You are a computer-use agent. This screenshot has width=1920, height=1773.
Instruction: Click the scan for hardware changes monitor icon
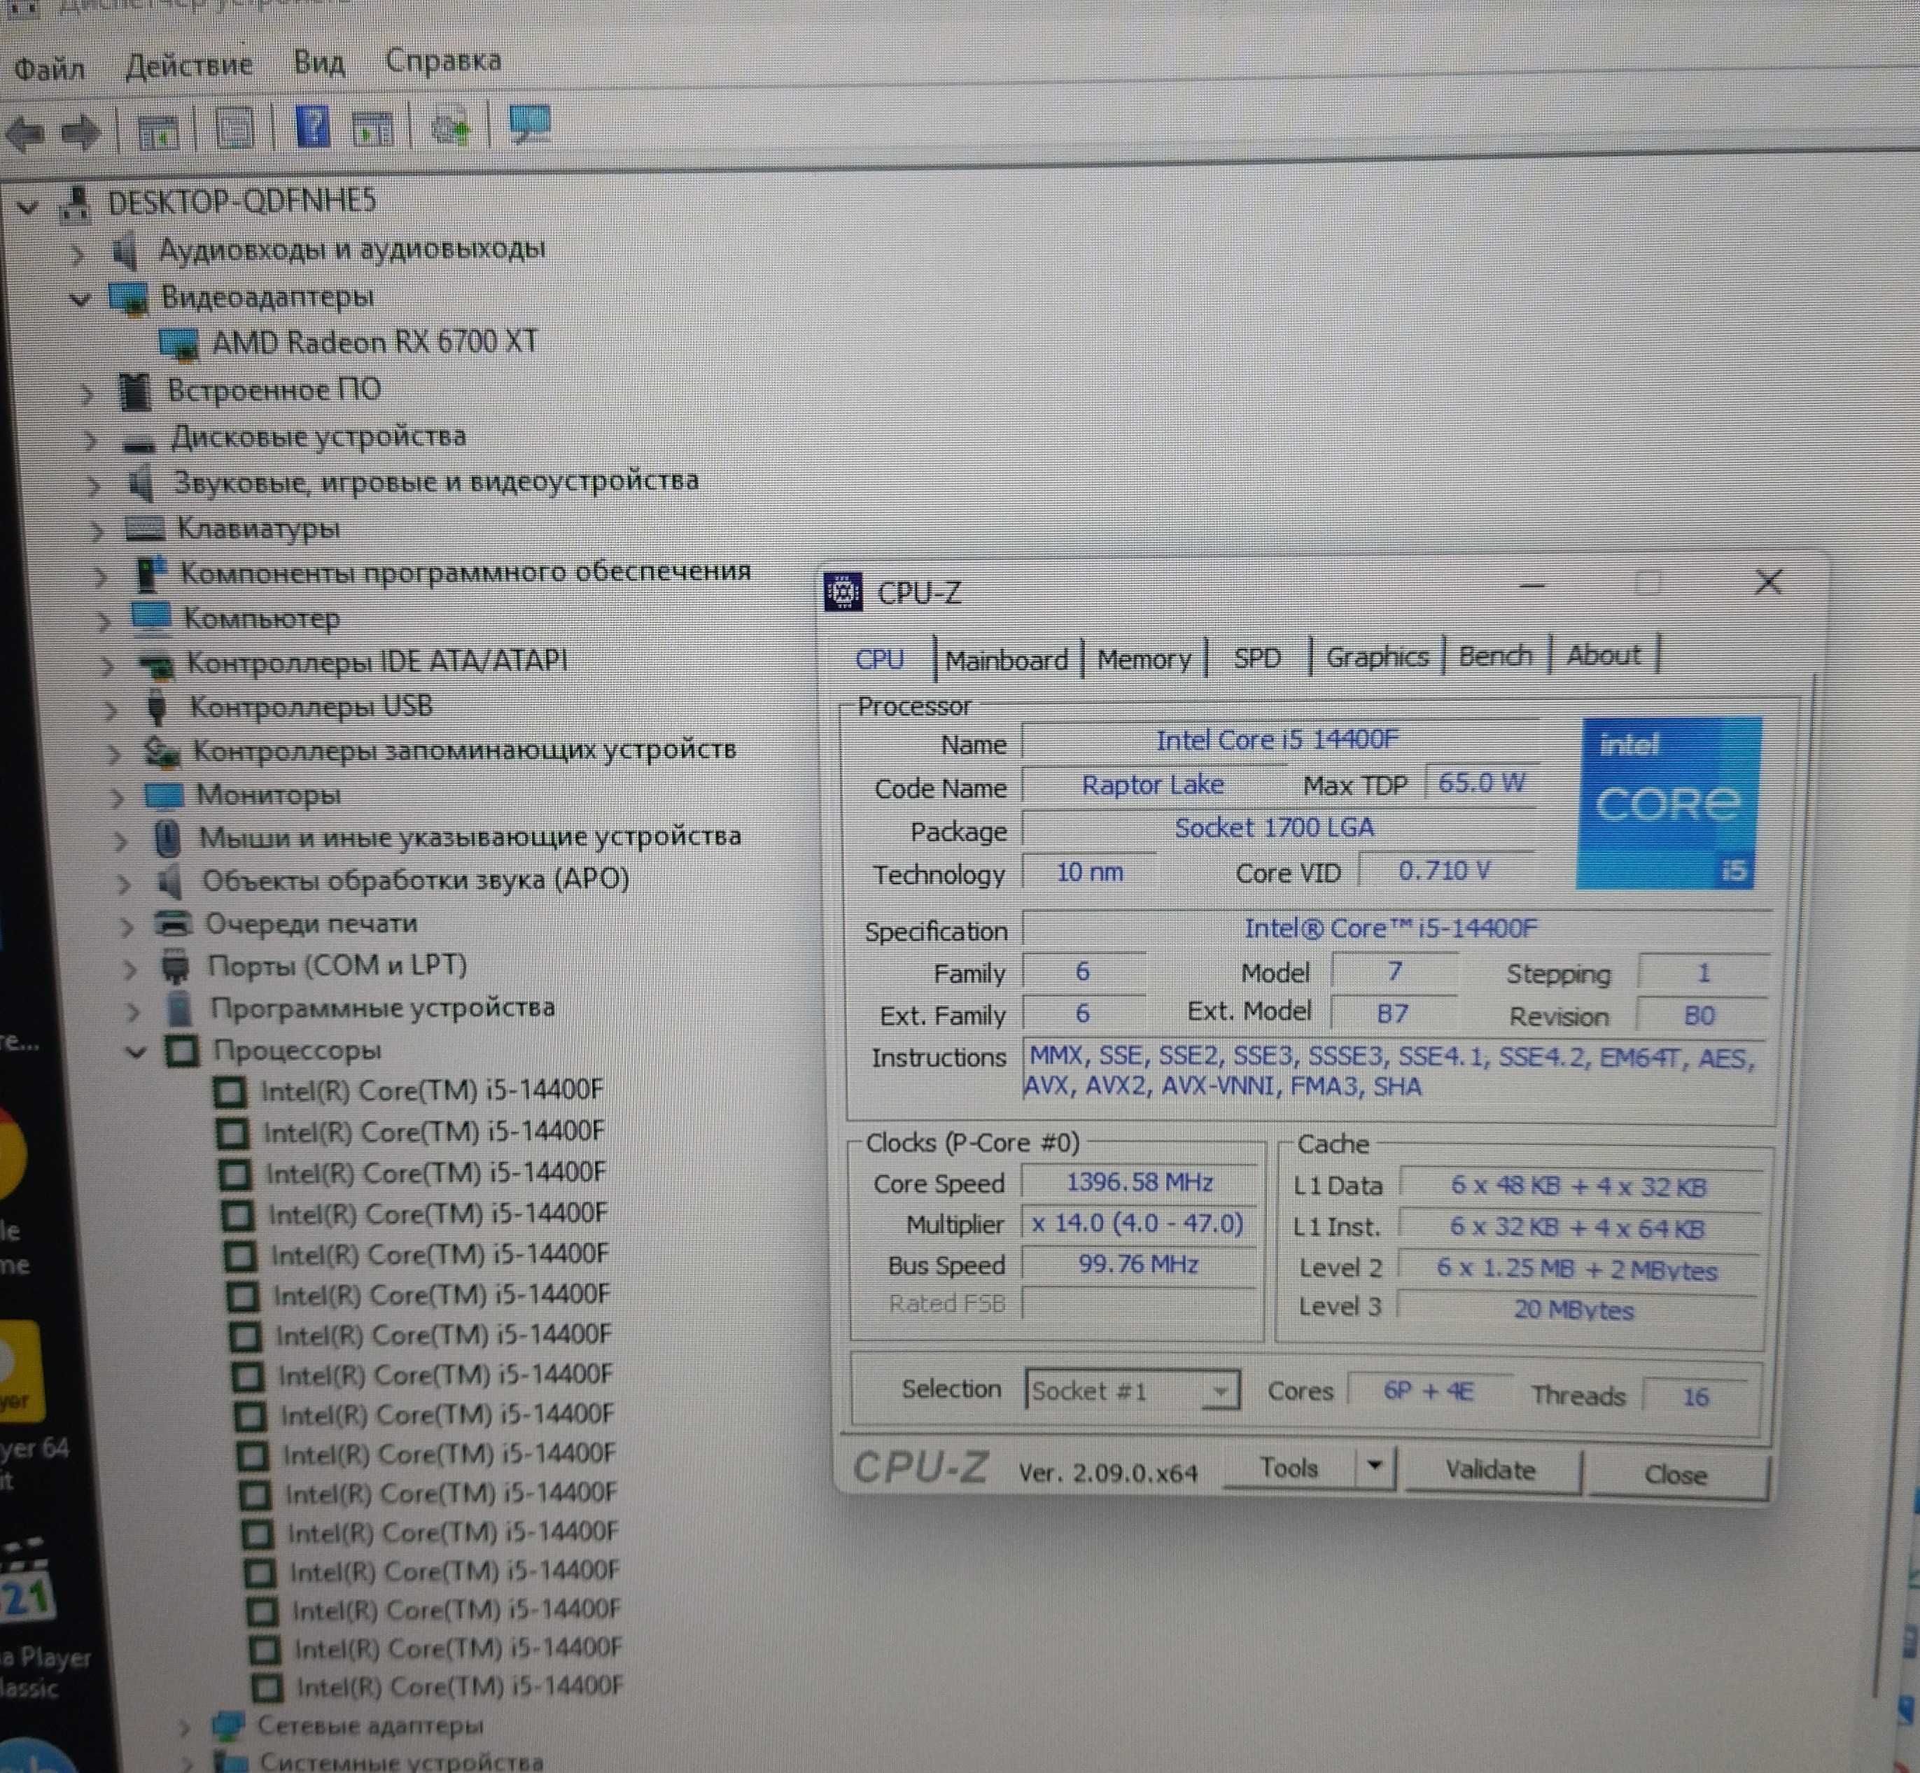pyautogui.click(x=530, y=124)
